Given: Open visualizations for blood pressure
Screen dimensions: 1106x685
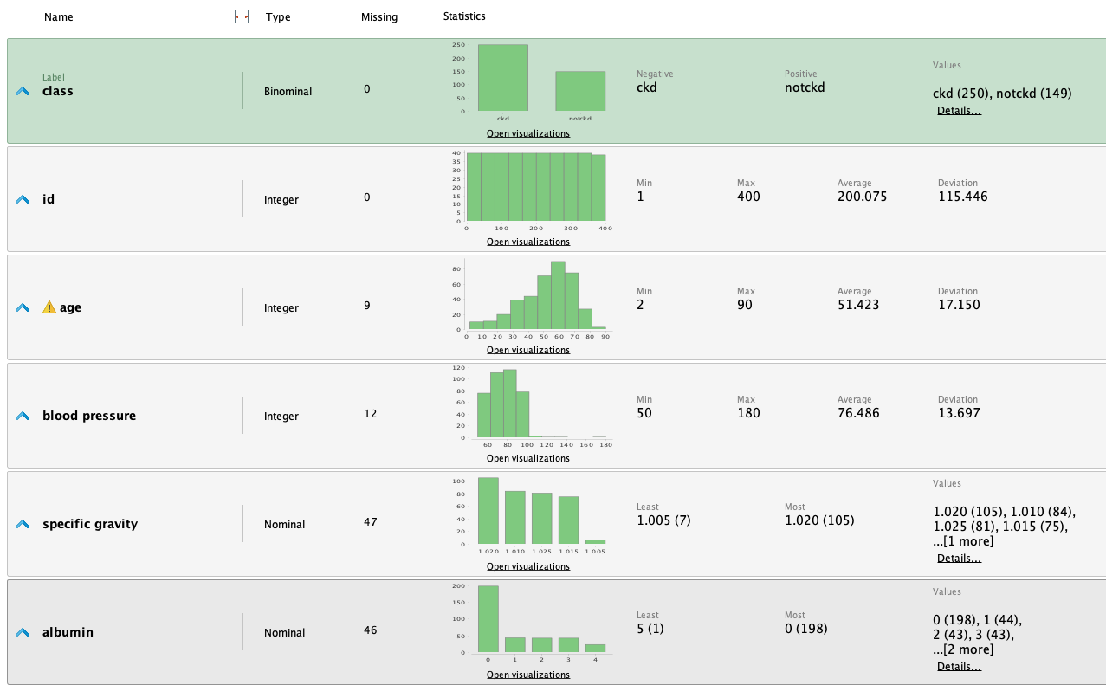Looking at the screenshot, I should click(x=527, y=458).
